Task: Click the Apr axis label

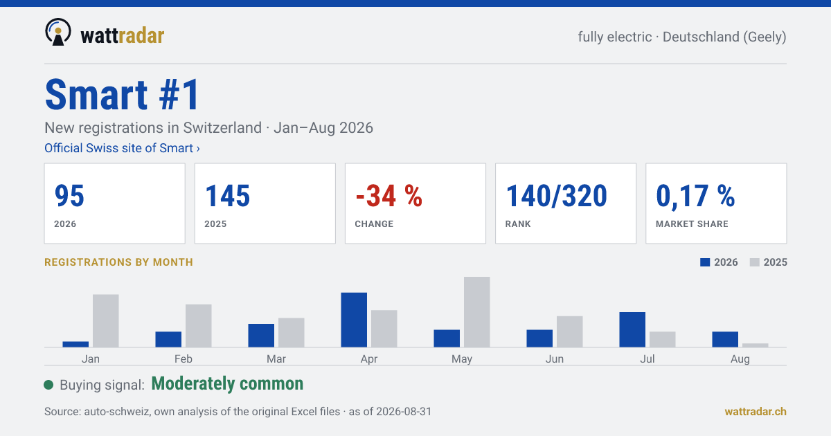Action: 369,359
